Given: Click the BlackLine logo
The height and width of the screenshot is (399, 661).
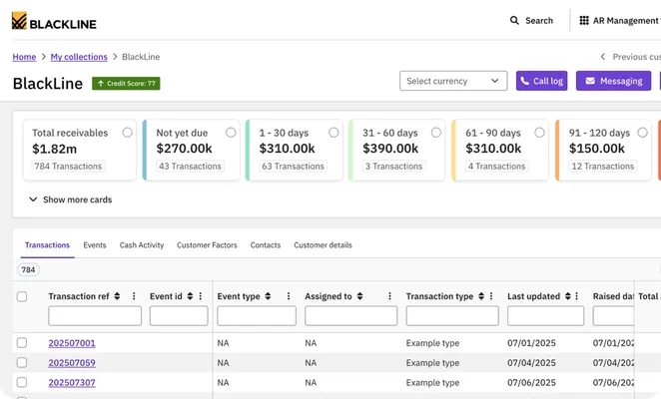Looking at the screenshot, I should tap(54, 21).
